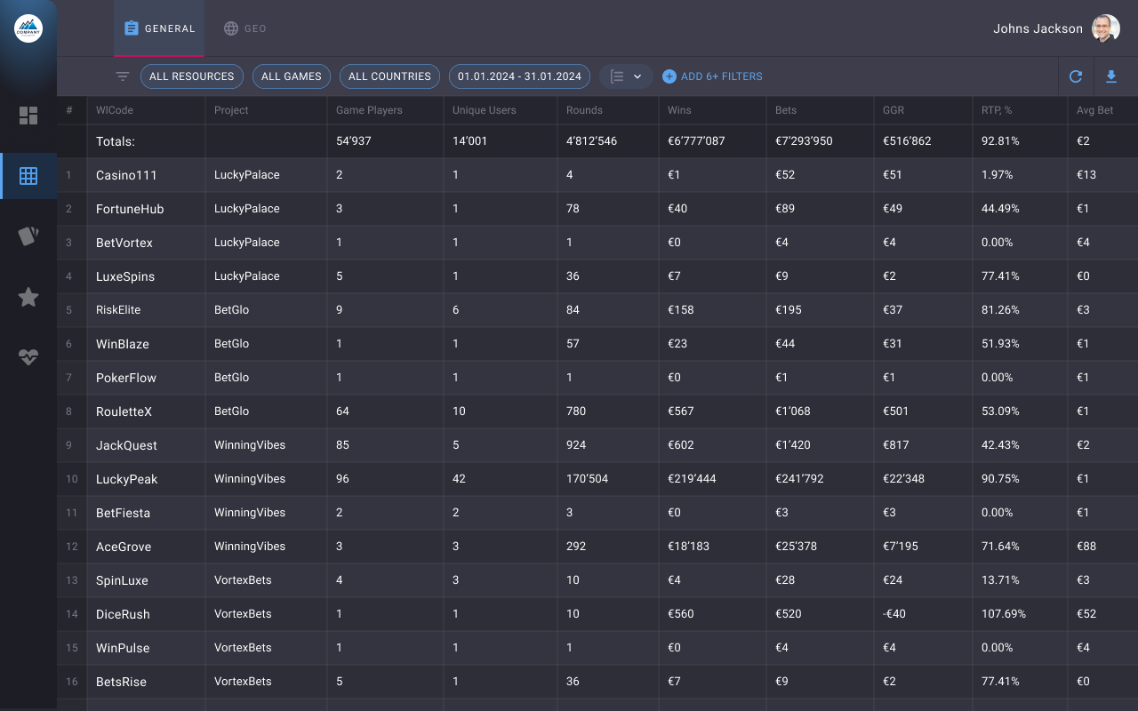
Task: Click the download export icon
Action: point(1111,76)
